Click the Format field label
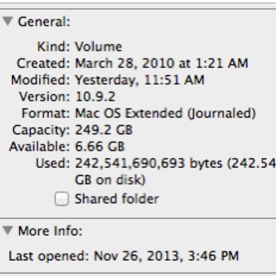Image resolution: width=276 pixels, height=276 pixels. [46, 113]
